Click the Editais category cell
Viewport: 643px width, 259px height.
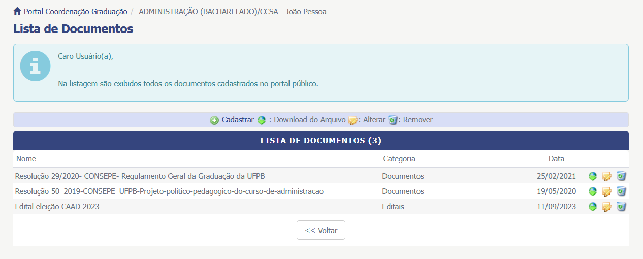393,207
